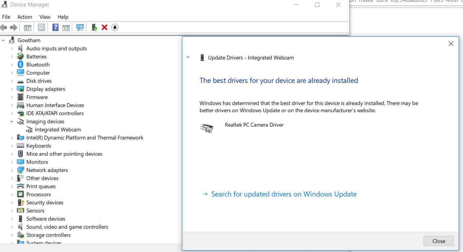
Task: Expand the Storage controllers node
Action: click(12, 235)
